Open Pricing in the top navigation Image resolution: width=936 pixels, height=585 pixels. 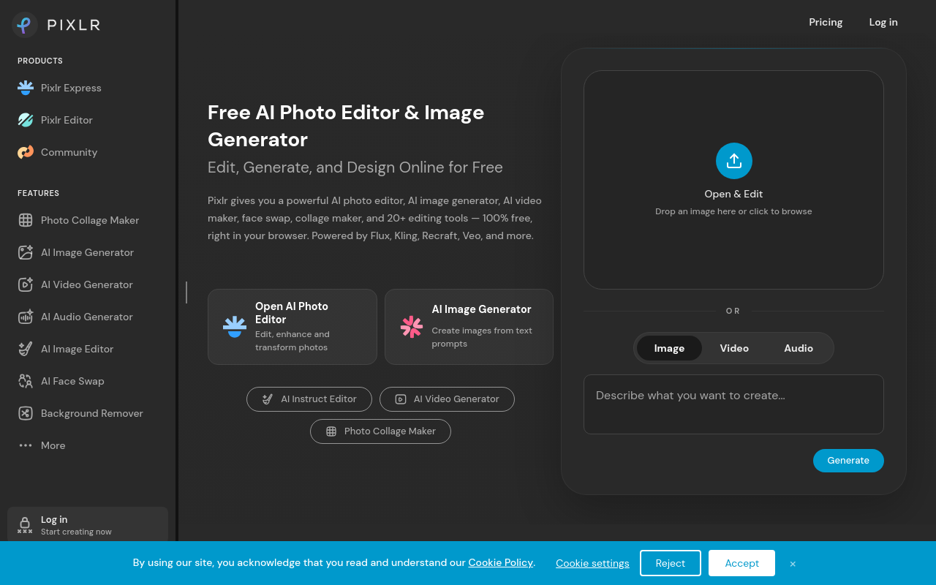[x=826, y=22]
